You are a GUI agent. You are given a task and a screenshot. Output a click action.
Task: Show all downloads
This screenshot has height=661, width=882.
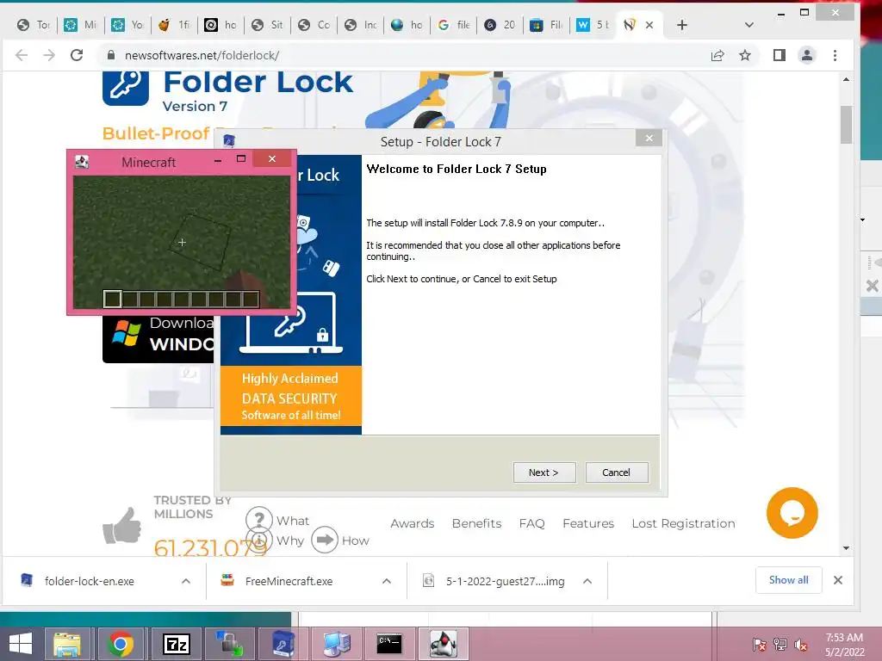[788, 580]
